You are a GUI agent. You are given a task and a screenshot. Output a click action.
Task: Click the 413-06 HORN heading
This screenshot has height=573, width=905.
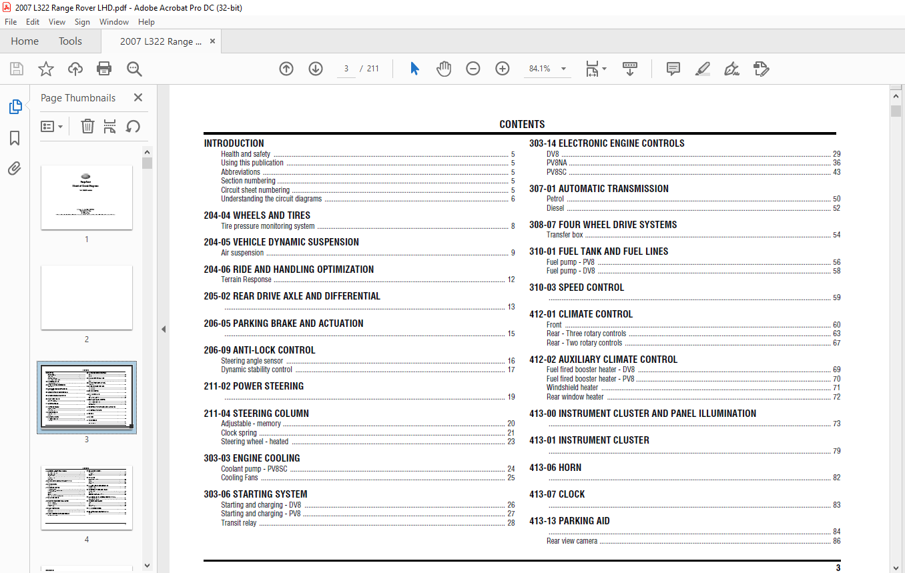click(x=555, y=468)
